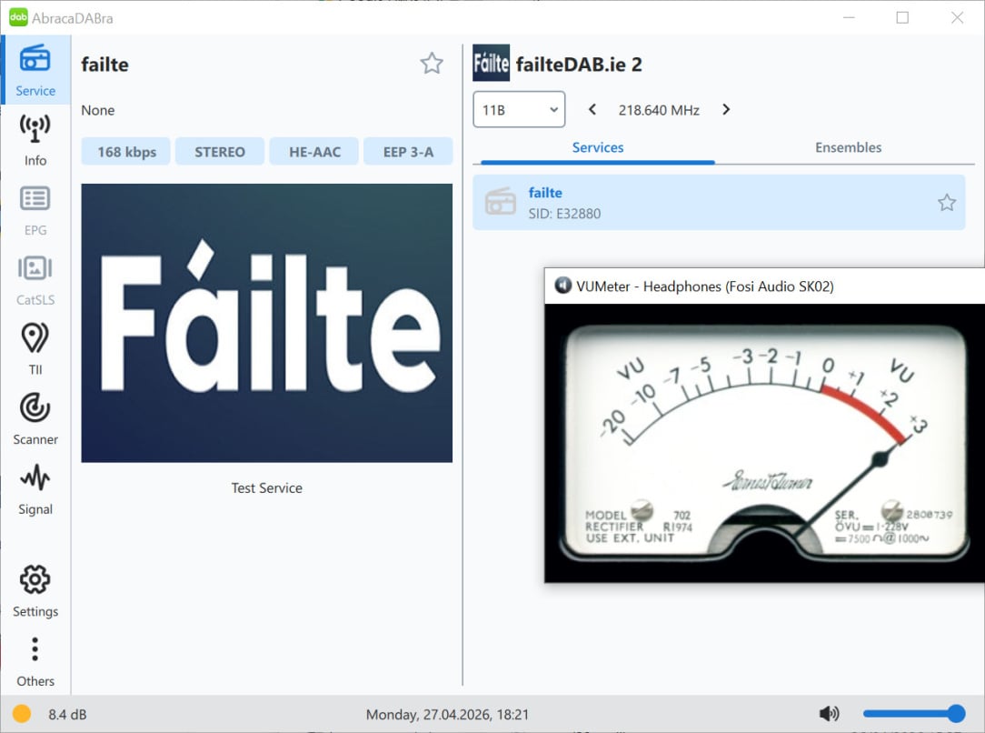
Task: Click the VU meter dial in VUMeter window
Action: tap(764, 443)
